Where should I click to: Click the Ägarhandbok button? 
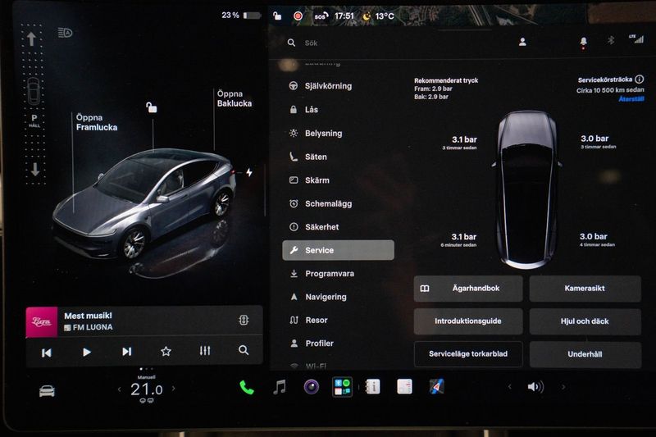pos(468,288)
